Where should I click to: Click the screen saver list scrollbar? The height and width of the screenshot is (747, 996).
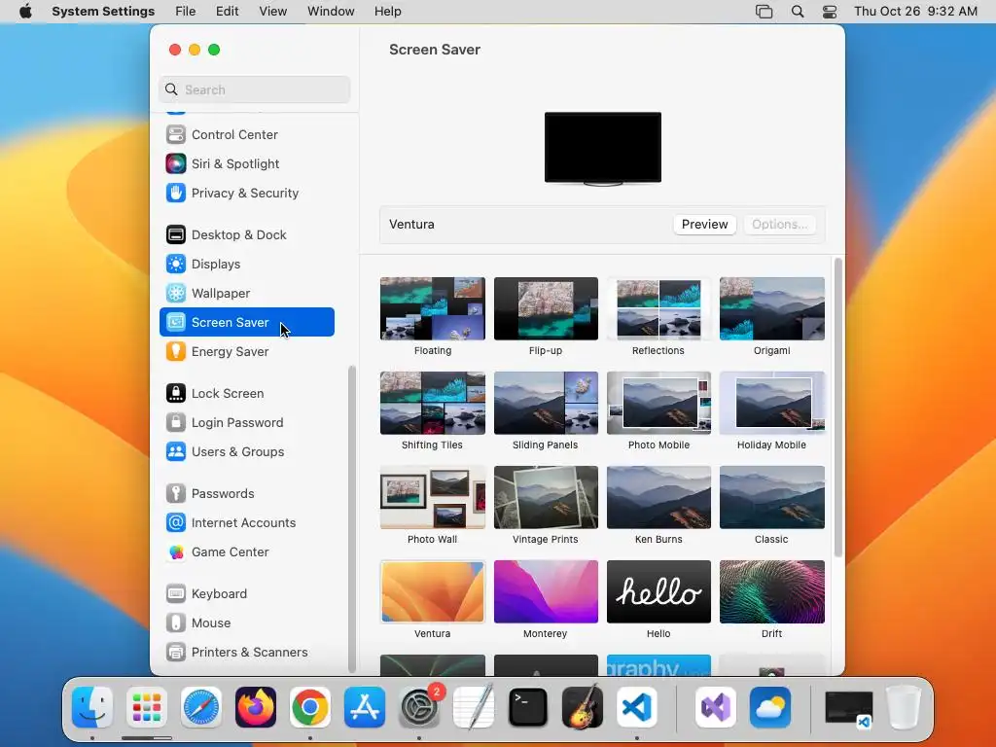[837, 408]
